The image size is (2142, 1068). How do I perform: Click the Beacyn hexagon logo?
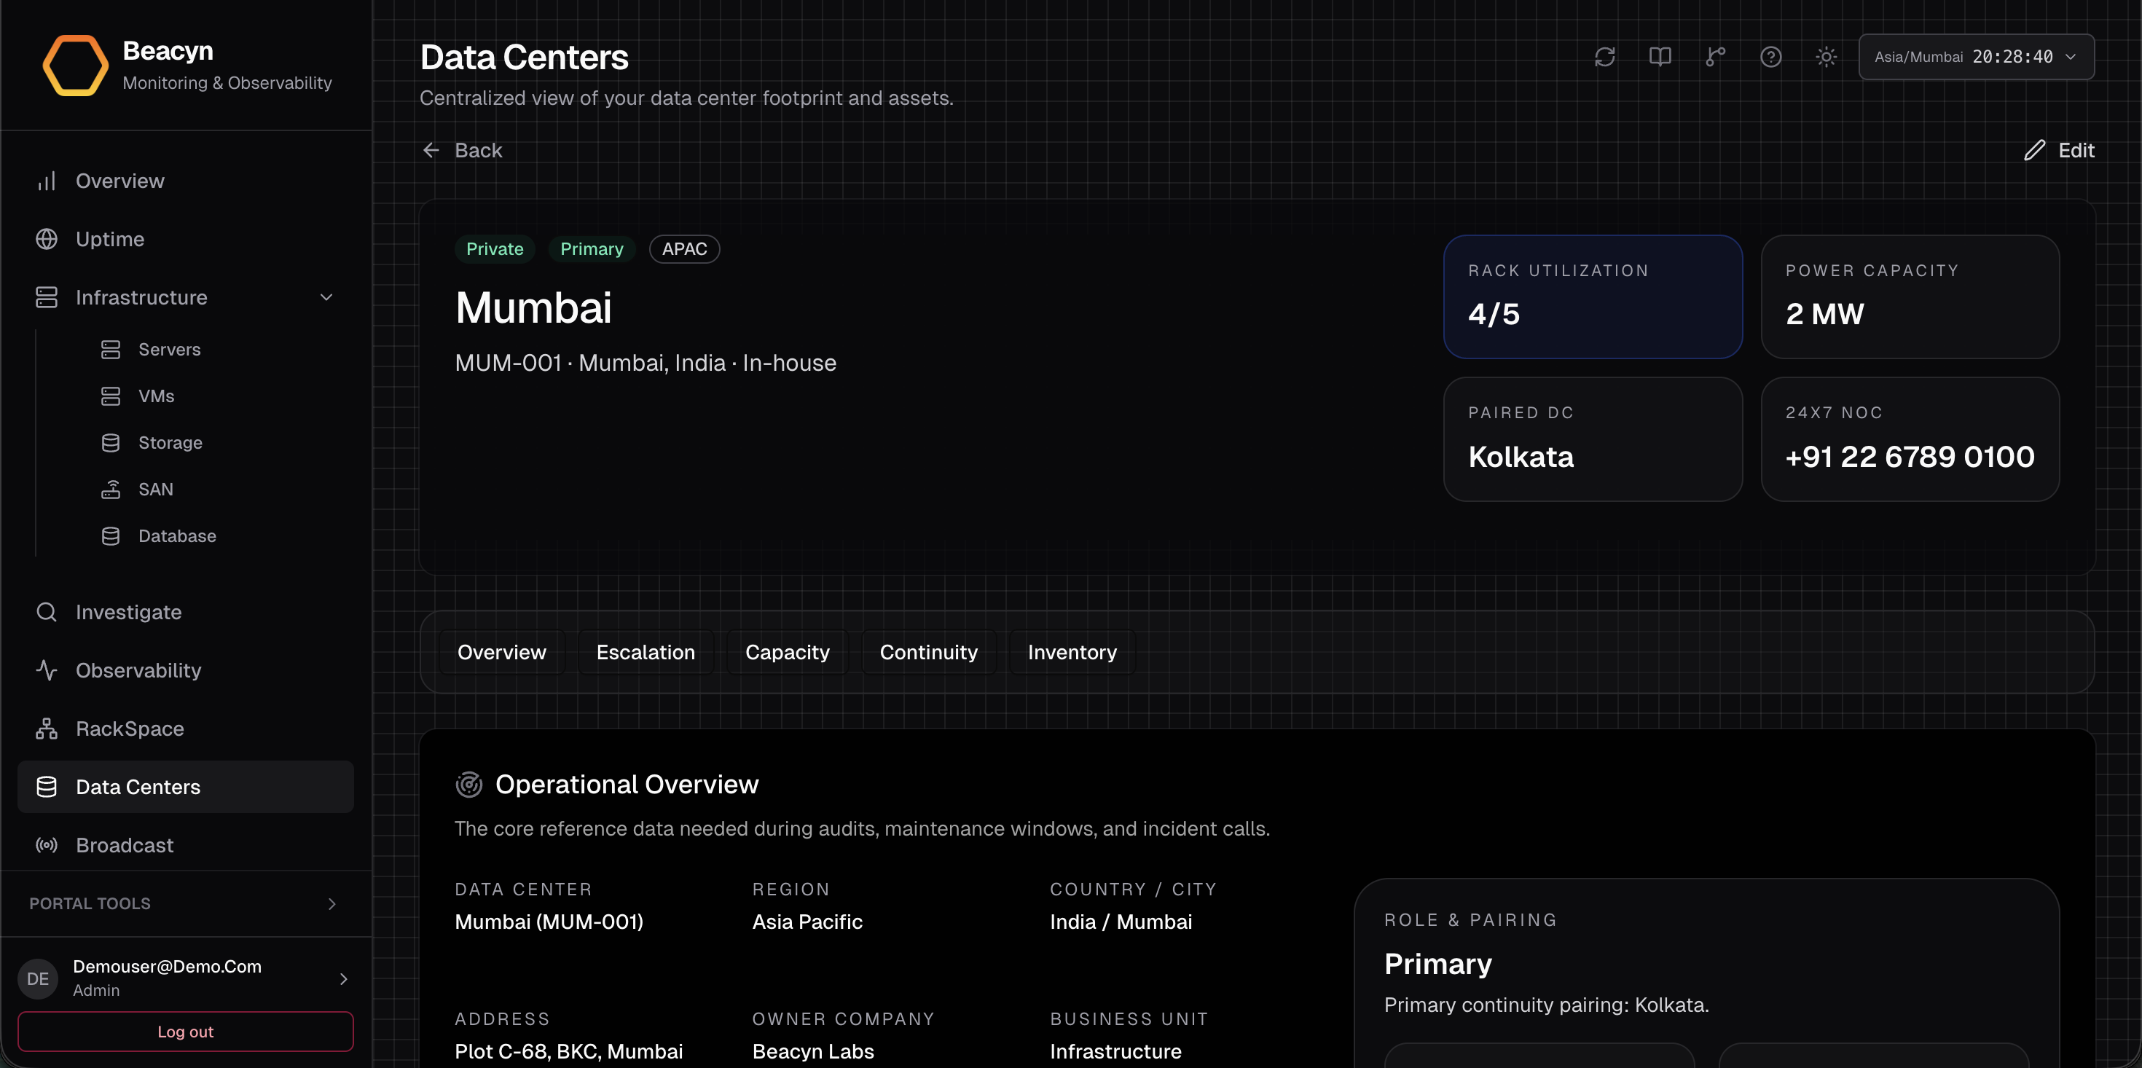pyautogui.click(x=75, y=65)
